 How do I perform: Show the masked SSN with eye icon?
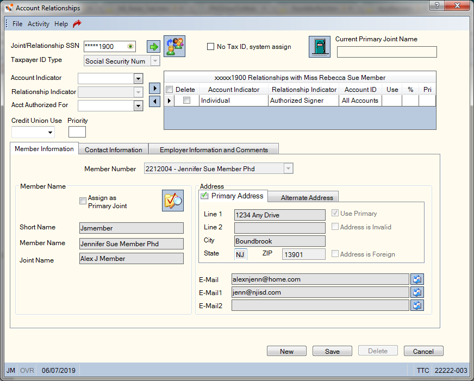(130, 47)
